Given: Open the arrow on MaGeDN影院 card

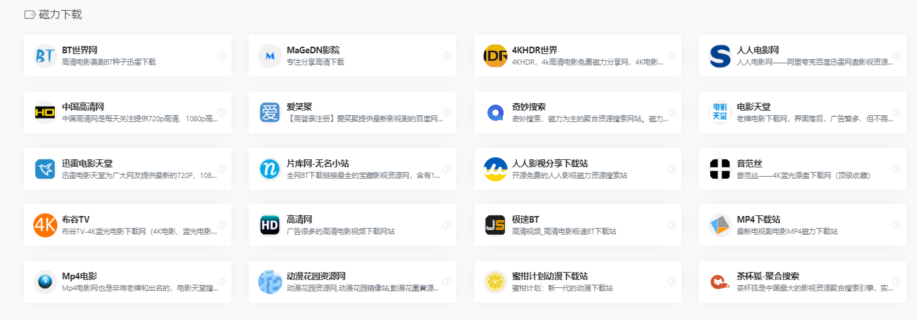Looking at the screenshot, I should 447,56.
